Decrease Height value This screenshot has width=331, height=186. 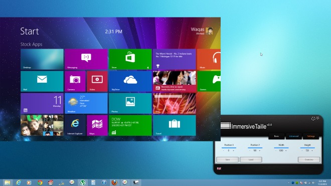(x=302, y=151)
